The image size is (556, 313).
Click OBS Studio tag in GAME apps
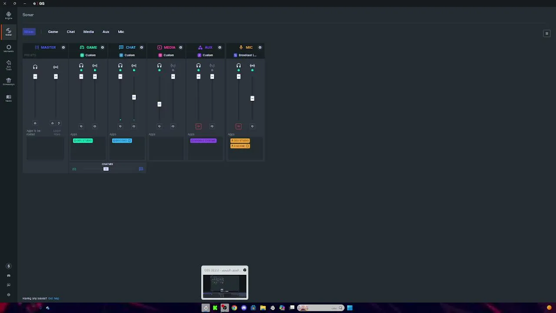tap(83, 140)
